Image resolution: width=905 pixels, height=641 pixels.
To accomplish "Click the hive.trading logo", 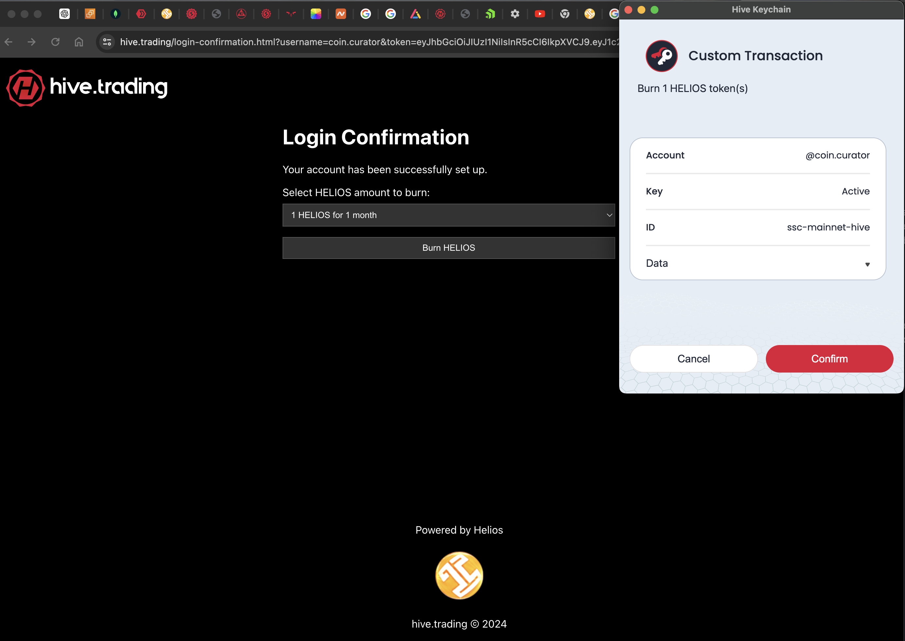I will click(x=87, y=88).
